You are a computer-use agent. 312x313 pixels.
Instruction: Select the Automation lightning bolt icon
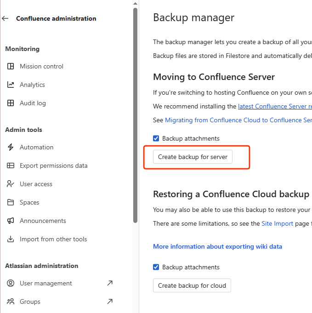tap(11, 148)
